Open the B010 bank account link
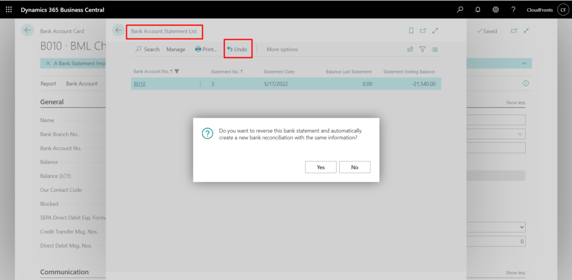 pyautogui.click(x=139, y=84)
